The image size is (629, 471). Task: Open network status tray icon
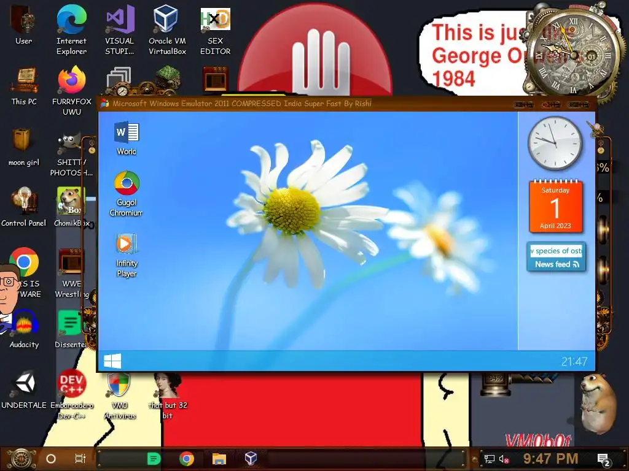[x=489, y=459]
